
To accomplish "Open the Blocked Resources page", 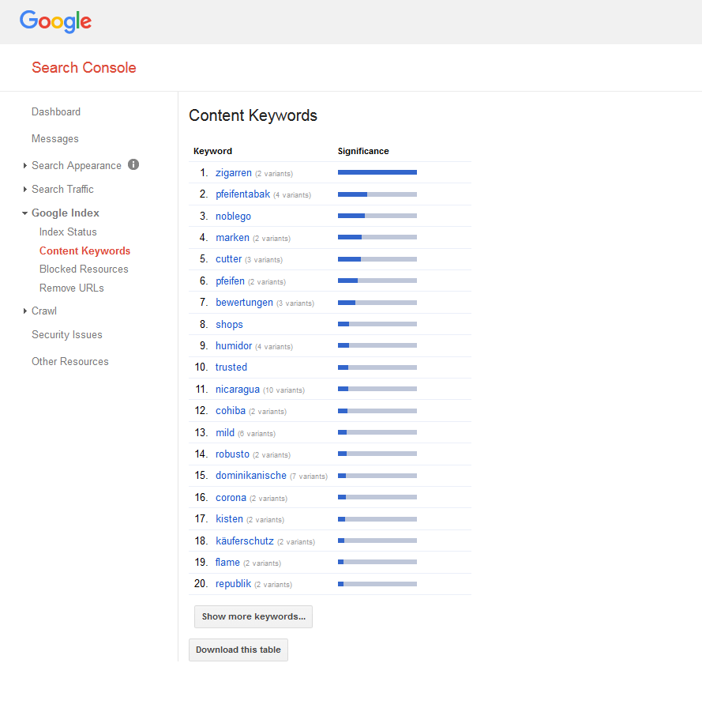I will (x=84, y=269).
